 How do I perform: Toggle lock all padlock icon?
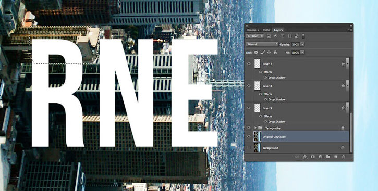(275, 53)
